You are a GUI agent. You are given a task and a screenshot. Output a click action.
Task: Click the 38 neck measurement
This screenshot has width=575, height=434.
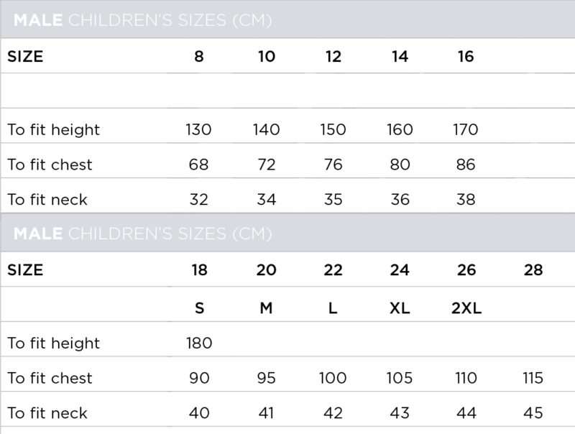point(466,200)
